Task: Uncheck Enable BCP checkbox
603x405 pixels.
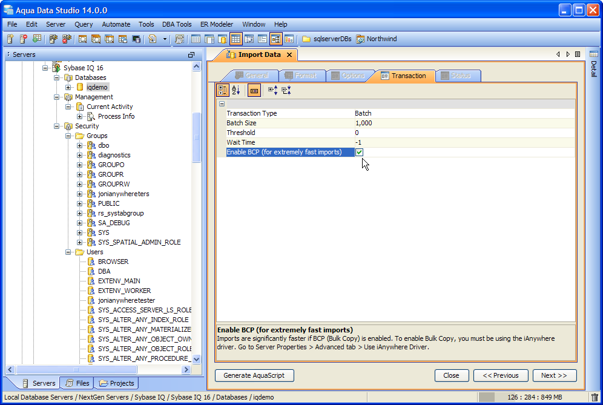Action: tap(359, 153)
